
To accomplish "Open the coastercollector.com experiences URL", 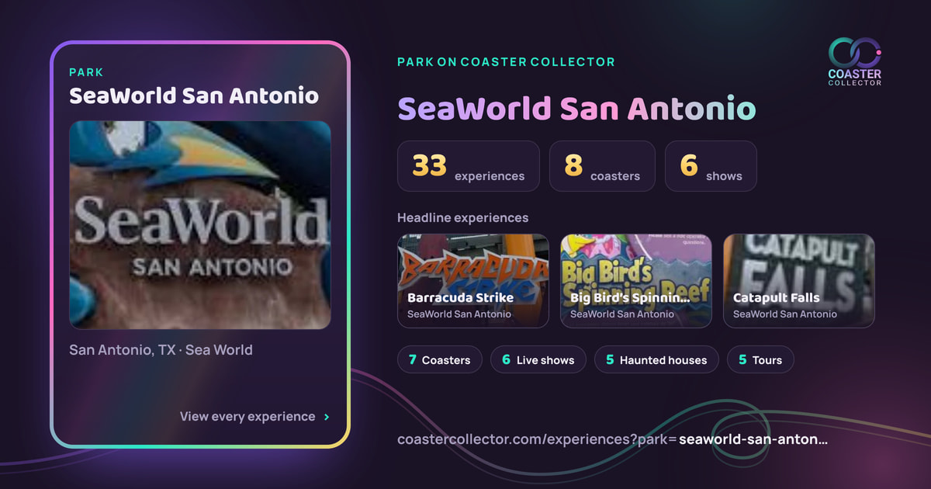I will click(x=612, y=439).
